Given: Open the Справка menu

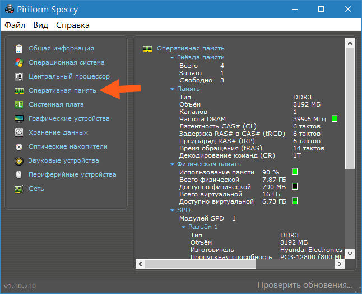Looking at the screenshot, I should 73,25.
